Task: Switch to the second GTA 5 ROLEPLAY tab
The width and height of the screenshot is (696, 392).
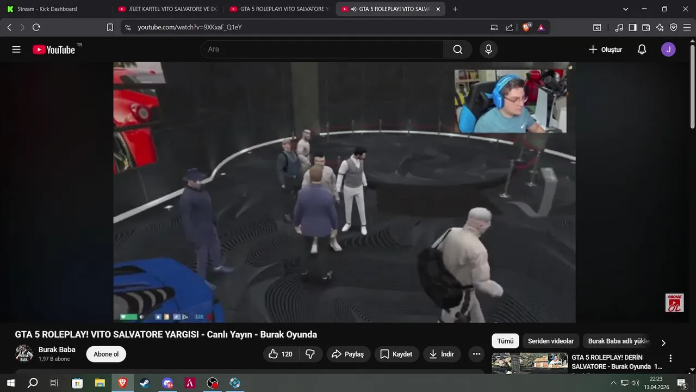Action: pos(278,9)
